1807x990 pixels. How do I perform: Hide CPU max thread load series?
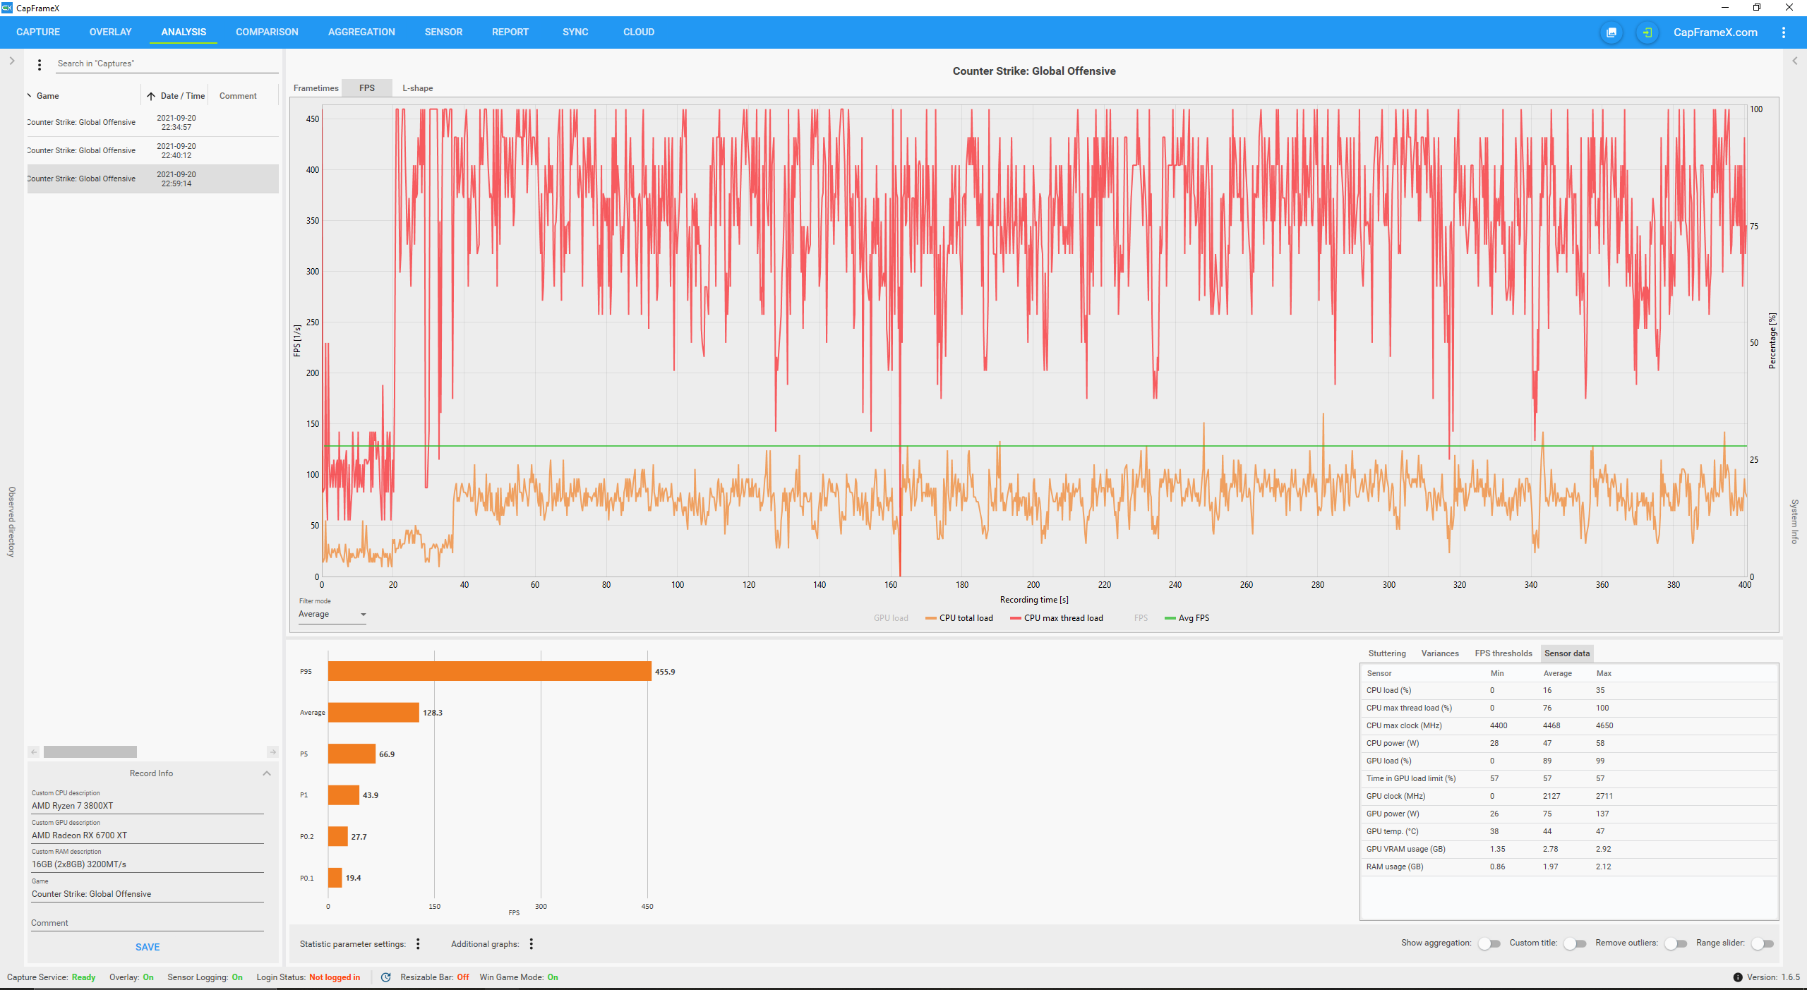[x=1057, y=618]
